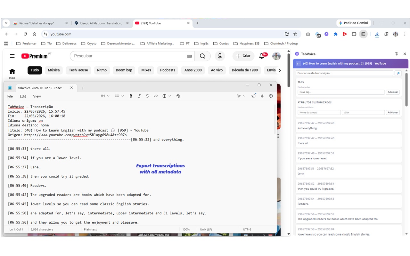The image size is (410, 256).
Task: Open the Edit menu in Notepad
Action: click(23, 96)
